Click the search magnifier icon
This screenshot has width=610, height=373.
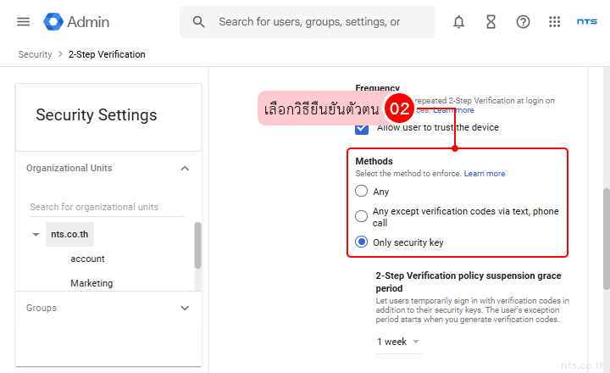pos(198,22)
